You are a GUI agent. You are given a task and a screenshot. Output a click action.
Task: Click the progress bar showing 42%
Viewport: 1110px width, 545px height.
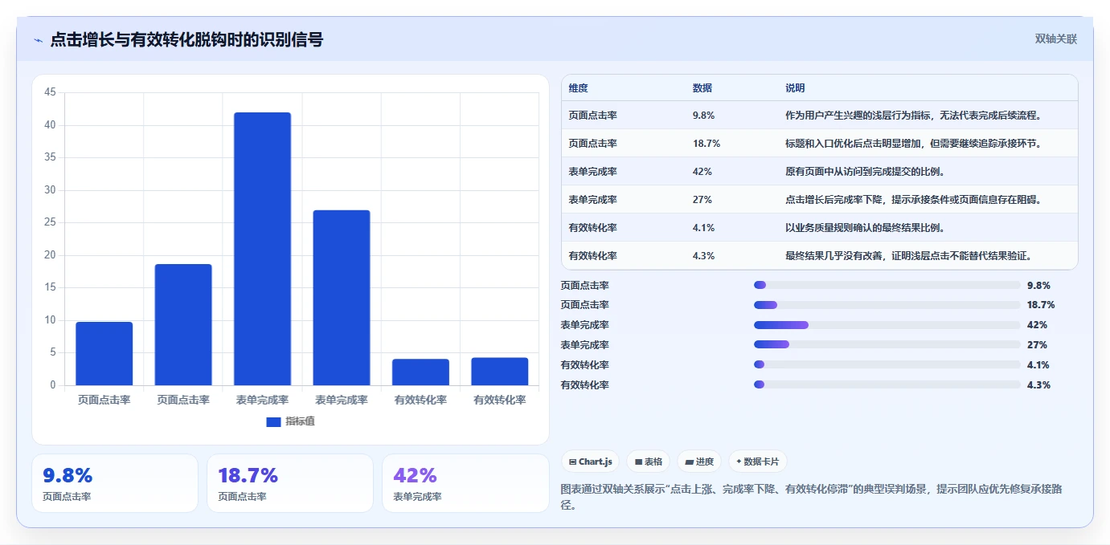[x=887, y=325]
